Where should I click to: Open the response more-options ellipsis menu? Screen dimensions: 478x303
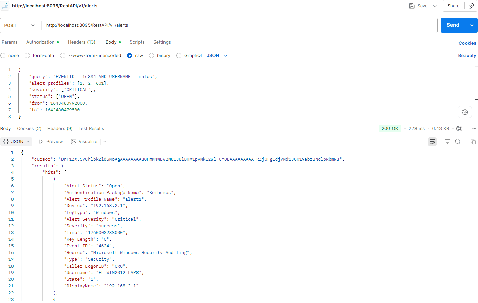coord(473,128)
